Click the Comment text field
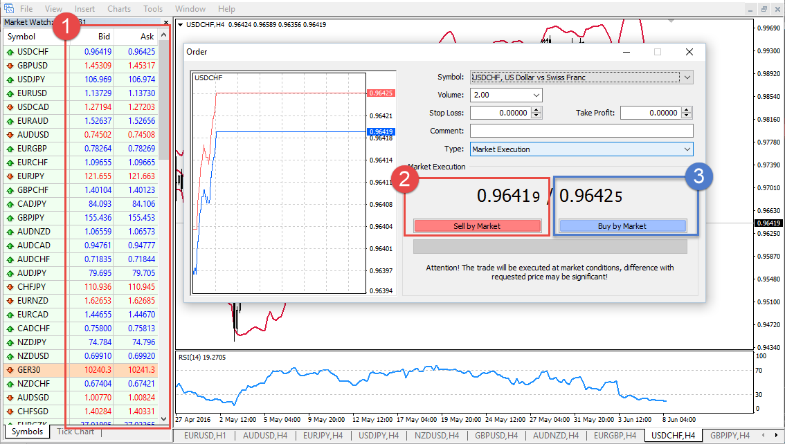 point(581,131)
